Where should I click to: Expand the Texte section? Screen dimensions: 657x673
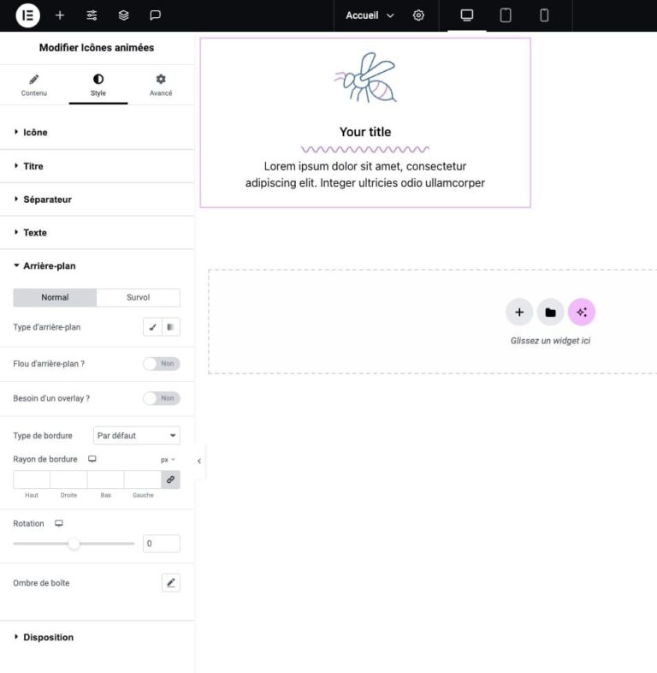[x=97, y=233]
